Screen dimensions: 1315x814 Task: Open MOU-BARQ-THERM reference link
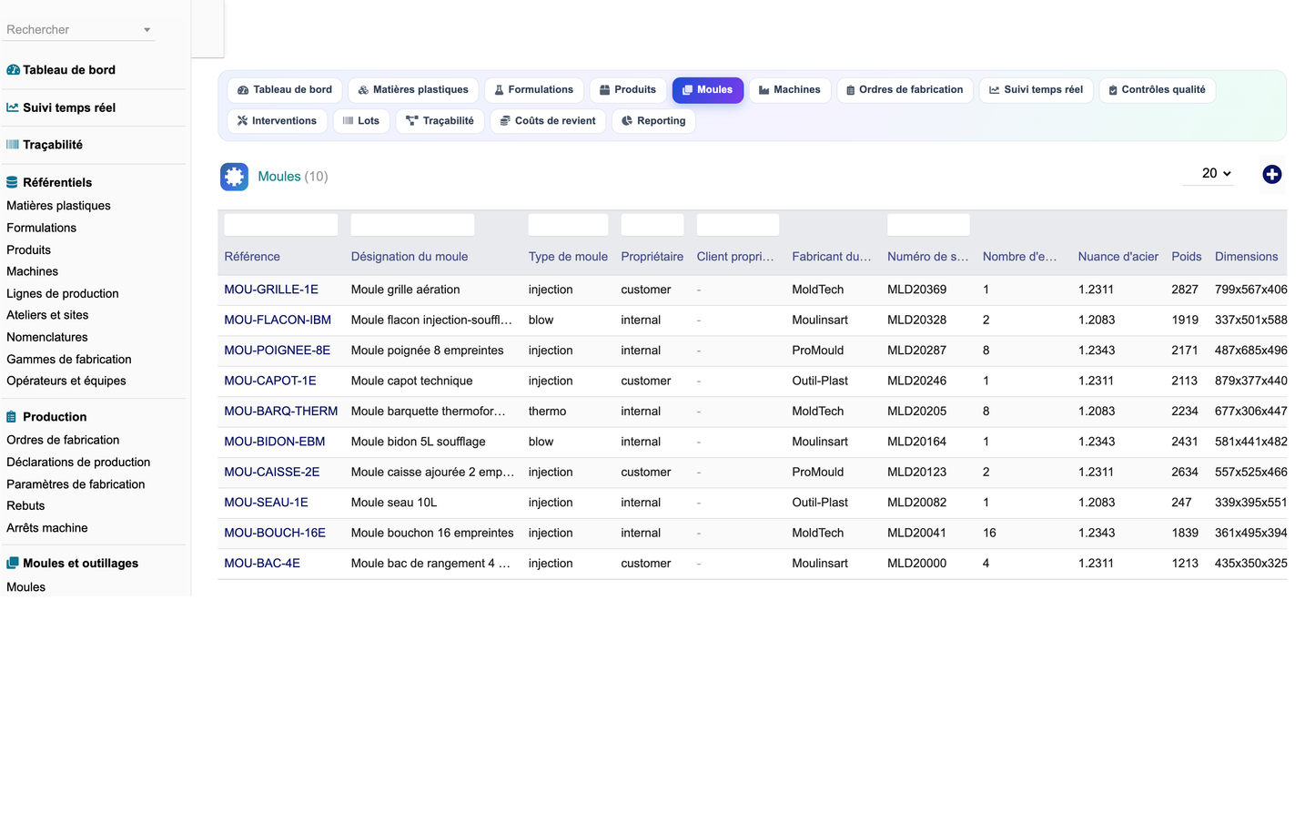coord(281,412)
